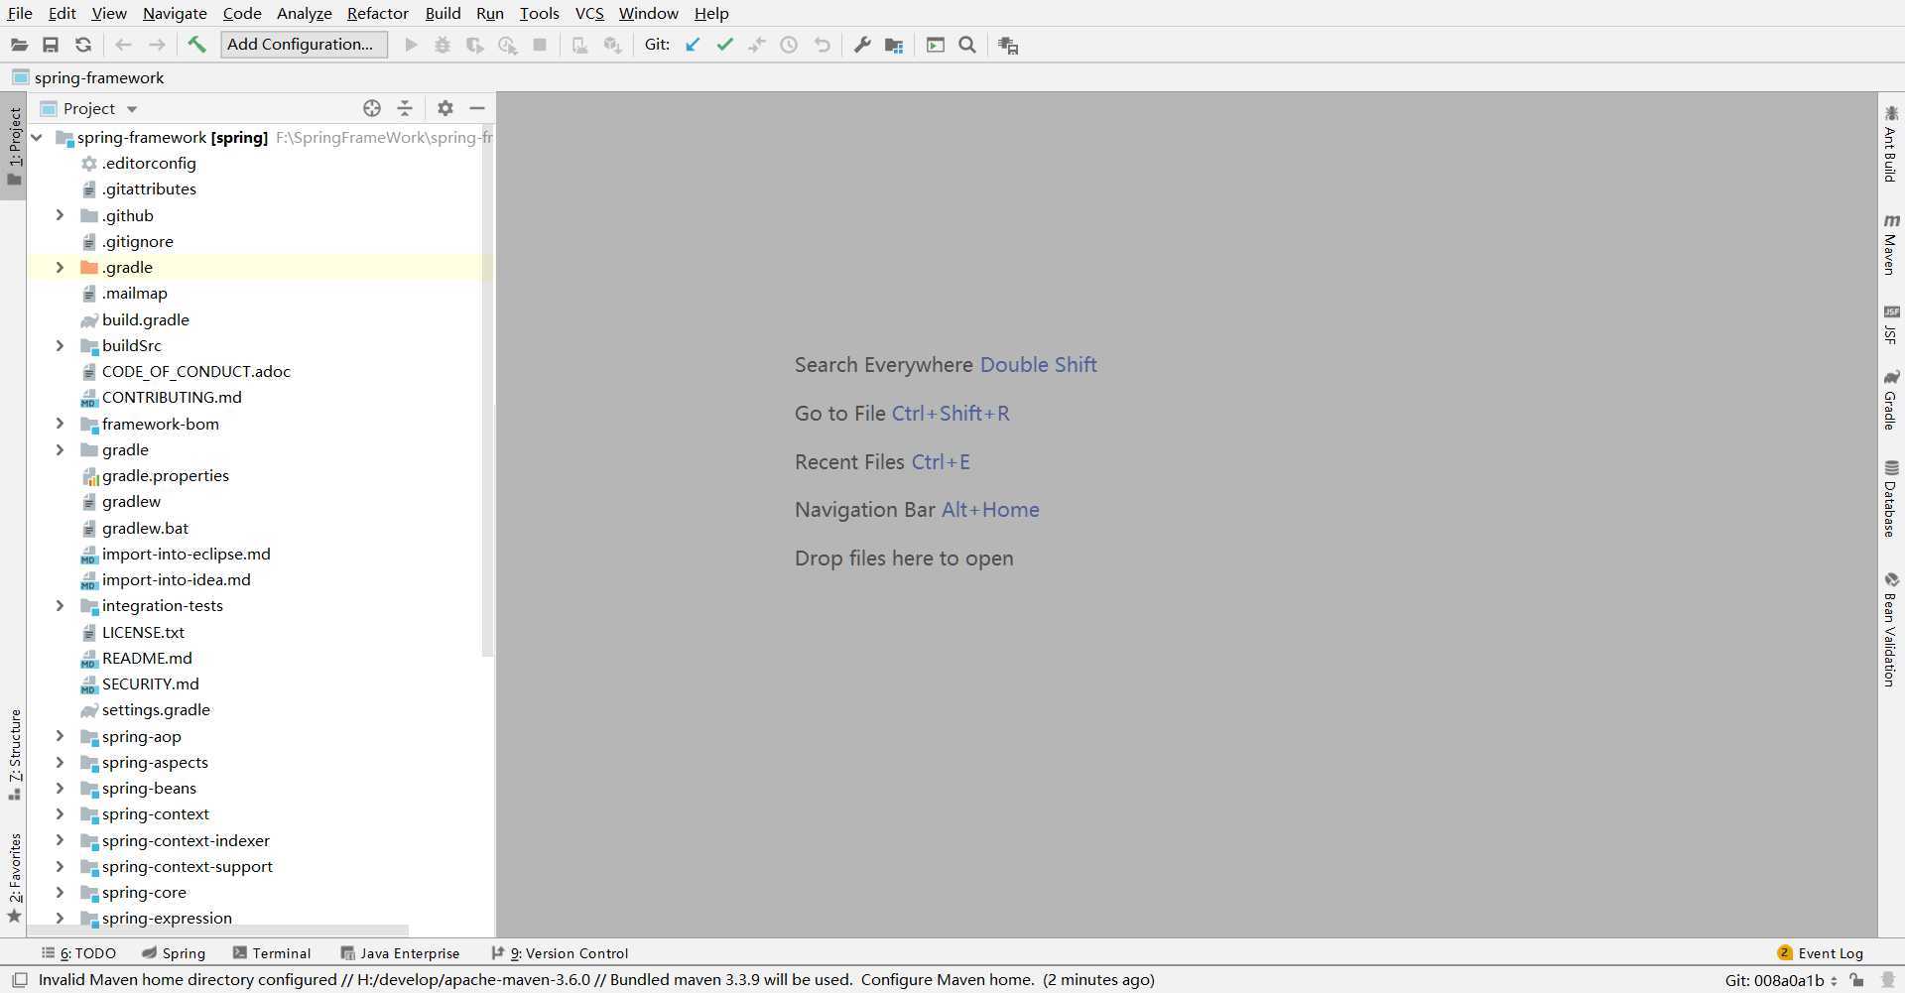
Task: Click the Stop square icon
Action: (x=540, y=45)
